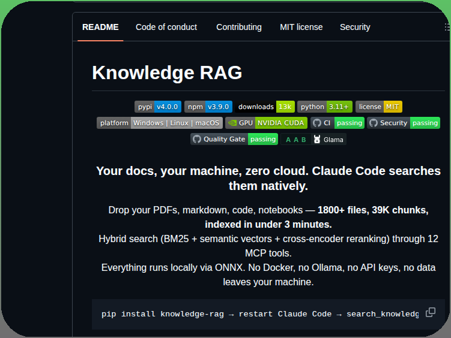Copy the pip install command
The height and width of the screenshot is (338, 451).
(431, 312)
